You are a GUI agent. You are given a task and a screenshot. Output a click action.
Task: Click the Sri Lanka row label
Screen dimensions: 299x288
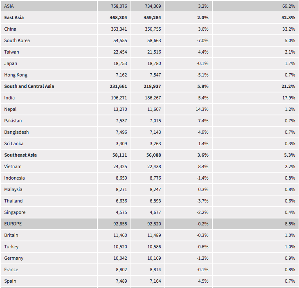click(x=13, y=144)
